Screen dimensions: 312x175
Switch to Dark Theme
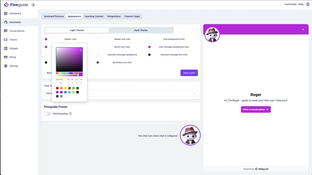pos(141,30)
